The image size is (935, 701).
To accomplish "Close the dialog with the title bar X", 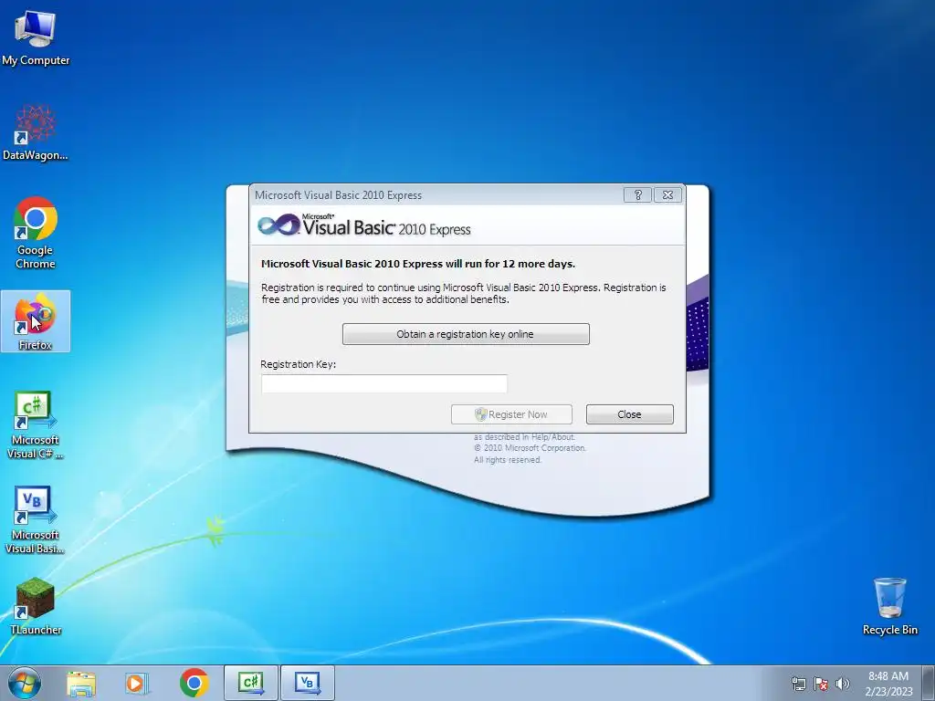I will tap(667, 195).
